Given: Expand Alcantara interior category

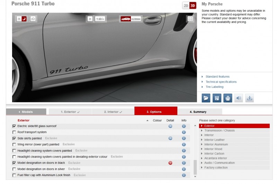Looking at the screenshot, I should coord(234,158).
